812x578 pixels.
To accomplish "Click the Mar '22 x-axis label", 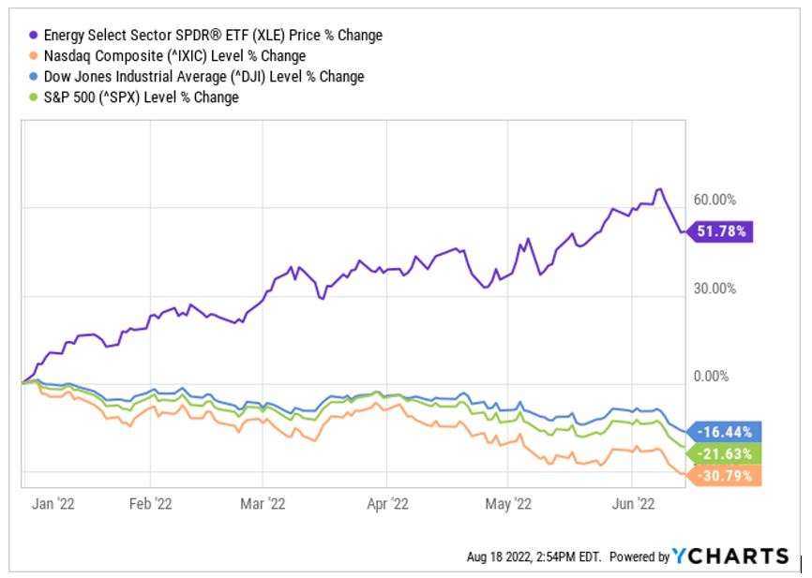I will click(263, 504).
